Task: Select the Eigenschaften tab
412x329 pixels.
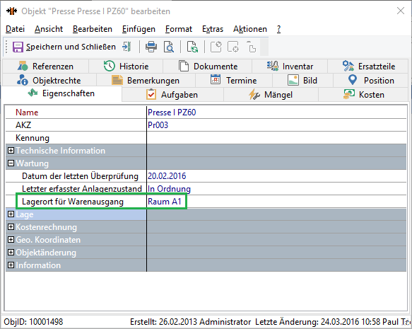Action: click(x=61, y=93)
